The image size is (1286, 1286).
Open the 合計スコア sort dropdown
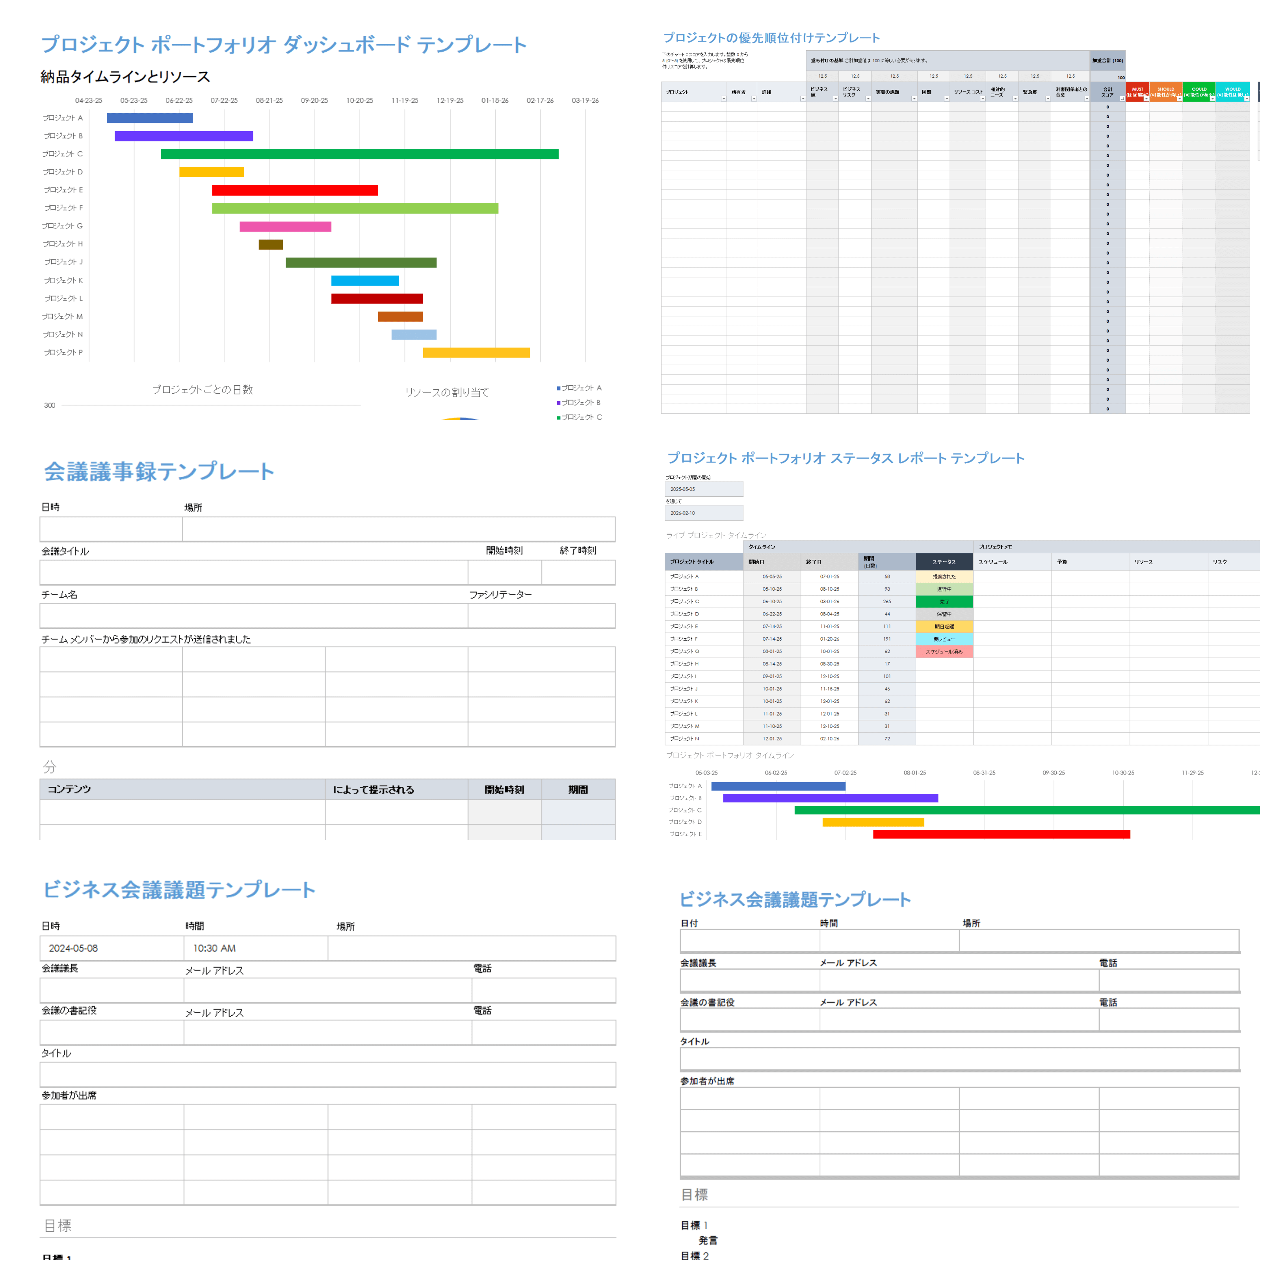1122,98
